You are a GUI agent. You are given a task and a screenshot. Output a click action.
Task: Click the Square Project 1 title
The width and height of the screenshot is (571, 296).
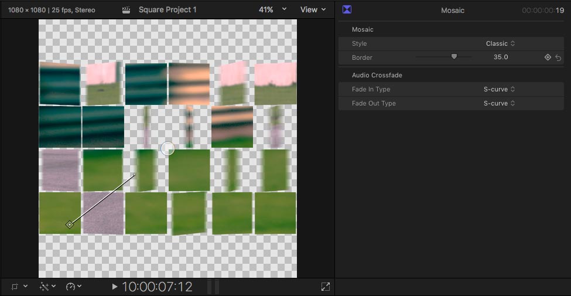pos(167,10)
